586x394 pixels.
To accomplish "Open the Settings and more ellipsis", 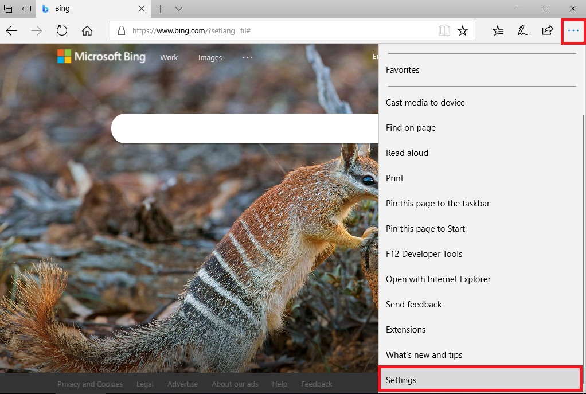I will point(573,31).
